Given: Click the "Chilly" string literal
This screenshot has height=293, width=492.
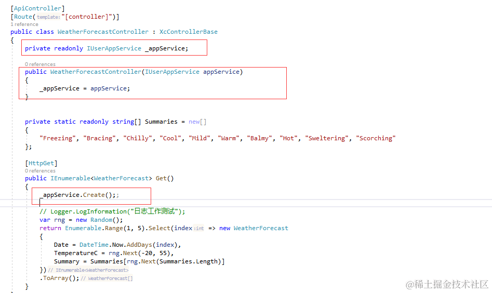Looking at the screenshot, I should coord(138,138).
